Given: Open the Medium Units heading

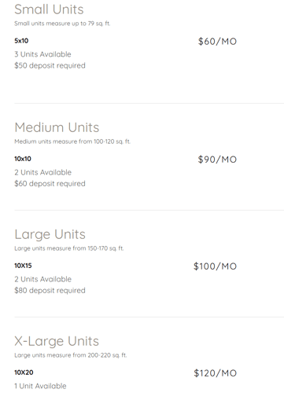Looking at the screenshot, I should pyautogui.click(x=57, y=127).
